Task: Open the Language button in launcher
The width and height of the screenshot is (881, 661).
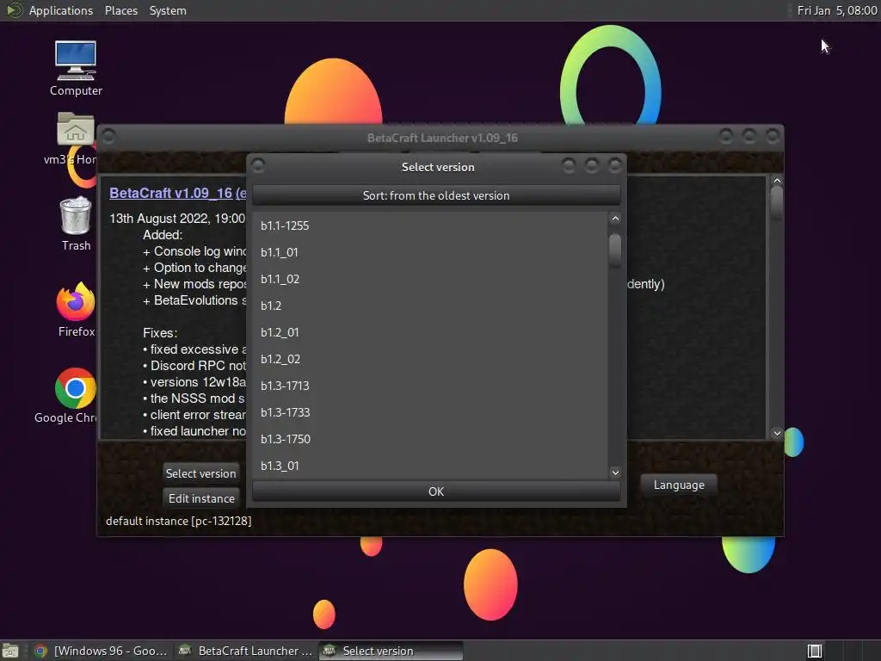Action: 679,485
